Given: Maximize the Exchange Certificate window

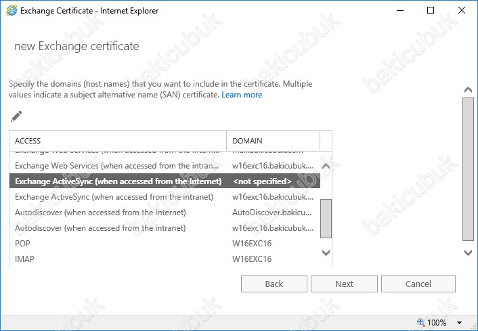Looking at the screenshot, I should click(431, 10).
